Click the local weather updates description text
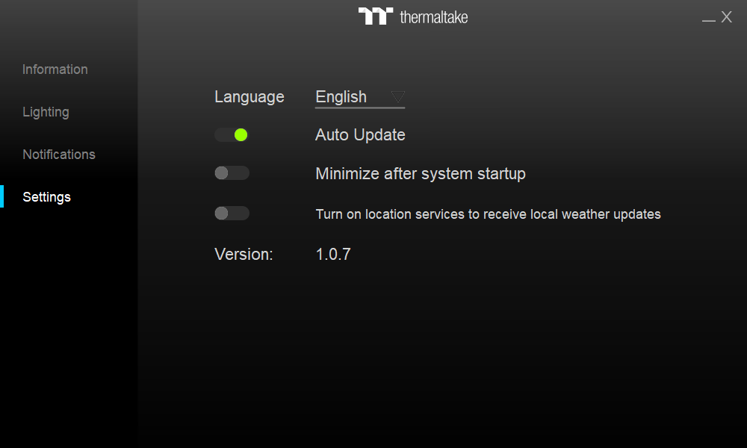 coord(489,215)
